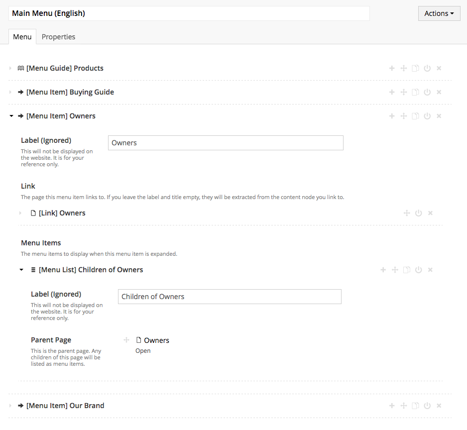
Task: Click the add icon on Children of Owners row
Action: [x=383, y=270]
